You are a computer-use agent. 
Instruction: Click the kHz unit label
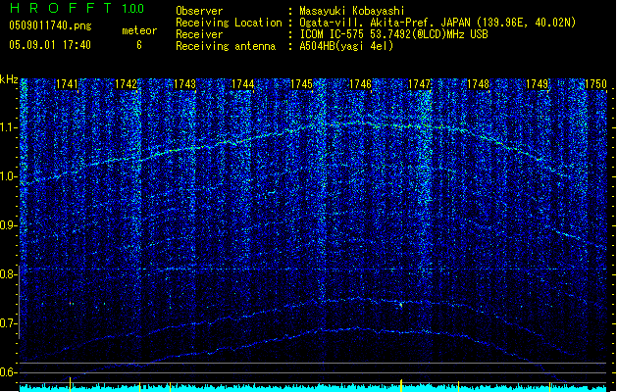pyautogui.click(x=9, y=79)
